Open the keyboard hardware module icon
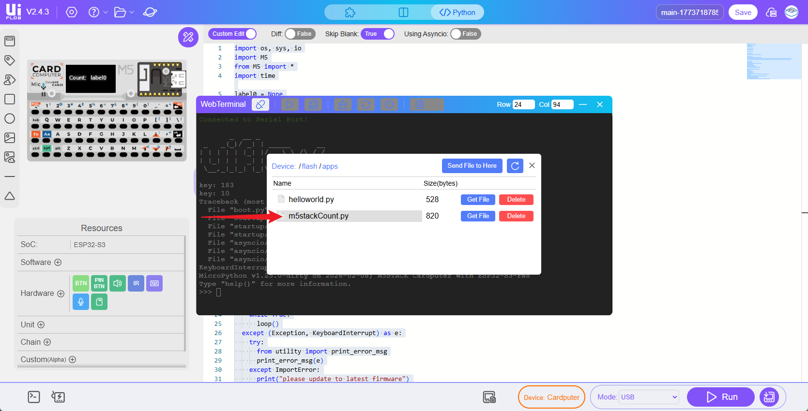Viewport: 808px width, 411px height. (154, 283)
